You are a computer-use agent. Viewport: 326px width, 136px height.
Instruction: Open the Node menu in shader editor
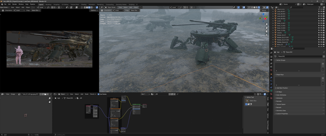point(86,94)
